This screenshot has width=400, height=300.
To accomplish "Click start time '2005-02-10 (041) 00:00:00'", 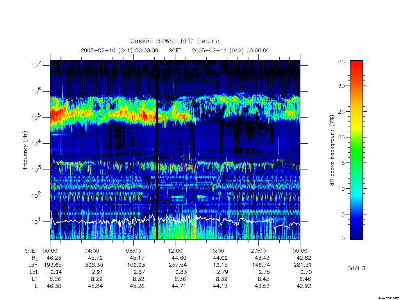I will coord(120,50).
